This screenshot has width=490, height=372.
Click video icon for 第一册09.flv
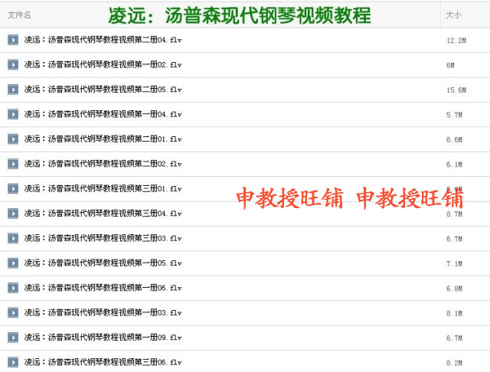pos(13,338)
